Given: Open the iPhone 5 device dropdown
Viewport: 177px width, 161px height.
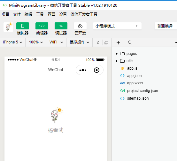Looking at the screenshot, I should 12,42.
